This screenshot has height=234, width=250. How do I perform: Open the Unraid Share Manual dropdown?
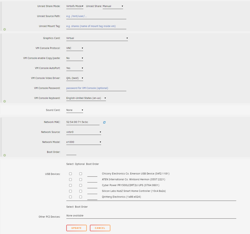(113, 6)
